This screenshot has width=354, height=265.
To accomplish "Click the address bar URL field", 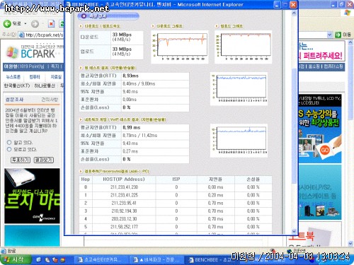I will [x=41, y=35].
